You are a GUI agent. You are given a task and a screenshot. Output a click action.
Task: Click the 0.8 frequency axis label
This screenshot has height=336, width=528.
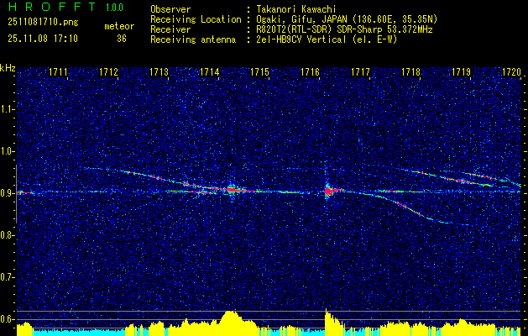click(x=7, y=235)
